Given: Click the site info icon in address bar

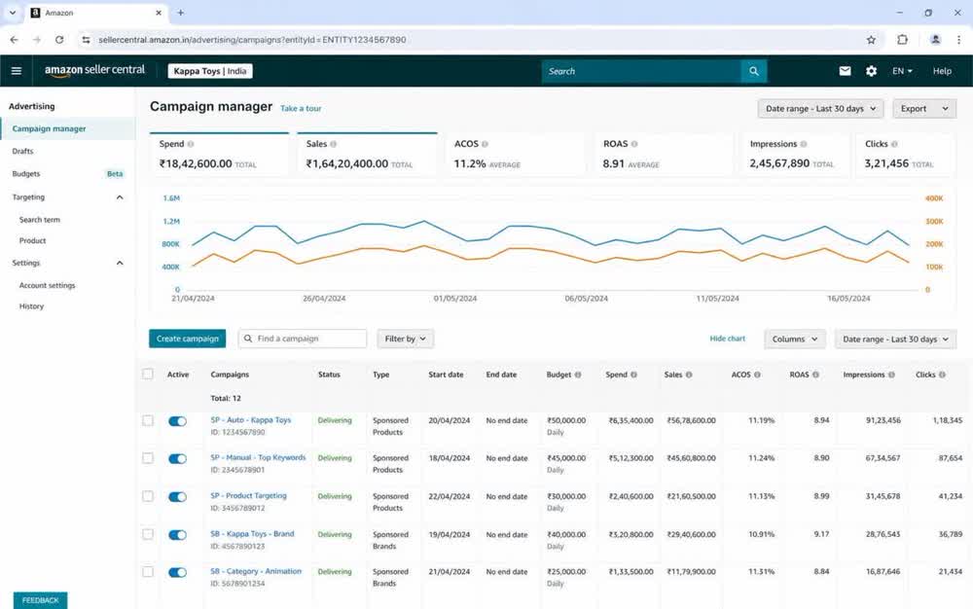Looking at the screenshot, I should (x=86, y=40).
